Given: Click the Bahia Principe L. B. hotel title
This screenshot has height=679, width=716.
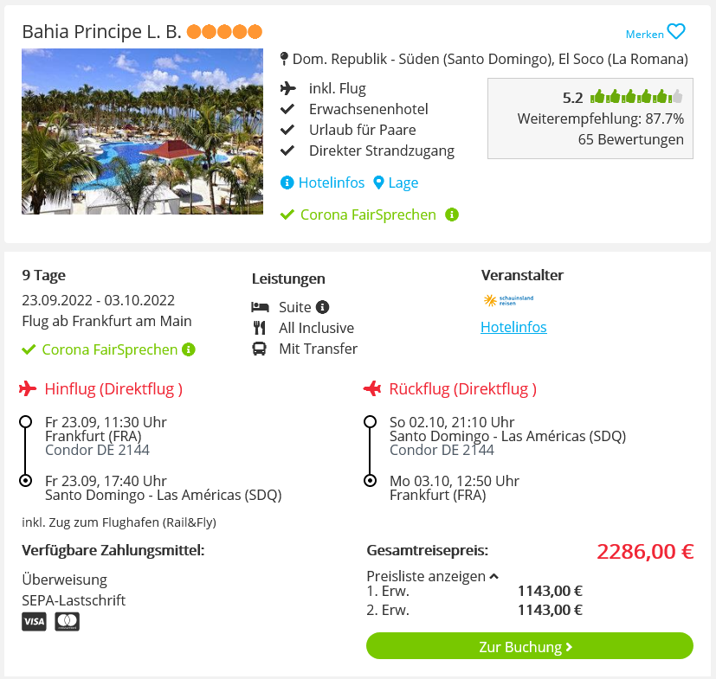Looking at the screenshot, I should [101, 32].
